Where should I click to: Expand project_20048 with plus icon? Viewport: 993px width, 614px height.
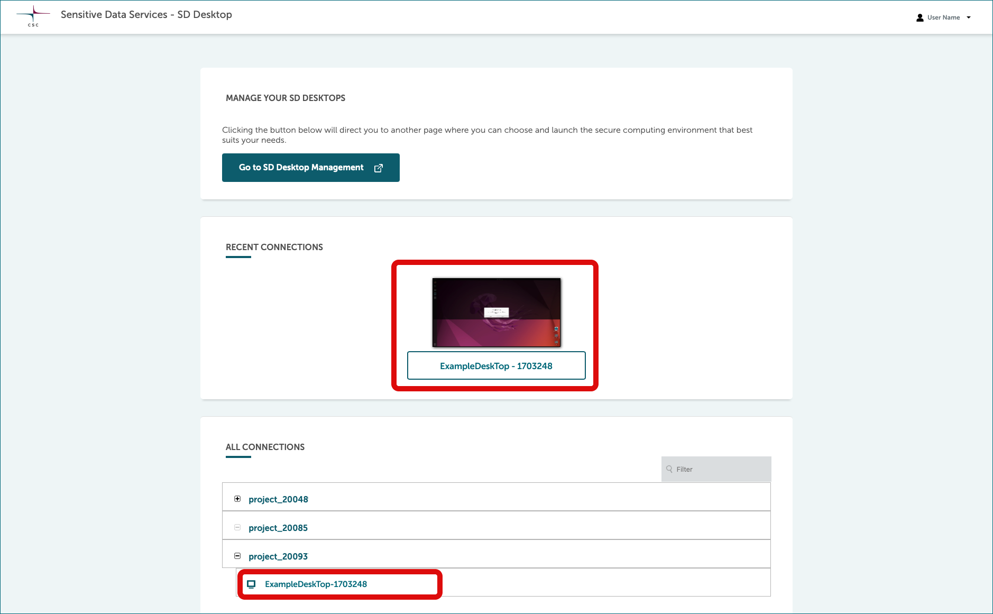[237, 499]
